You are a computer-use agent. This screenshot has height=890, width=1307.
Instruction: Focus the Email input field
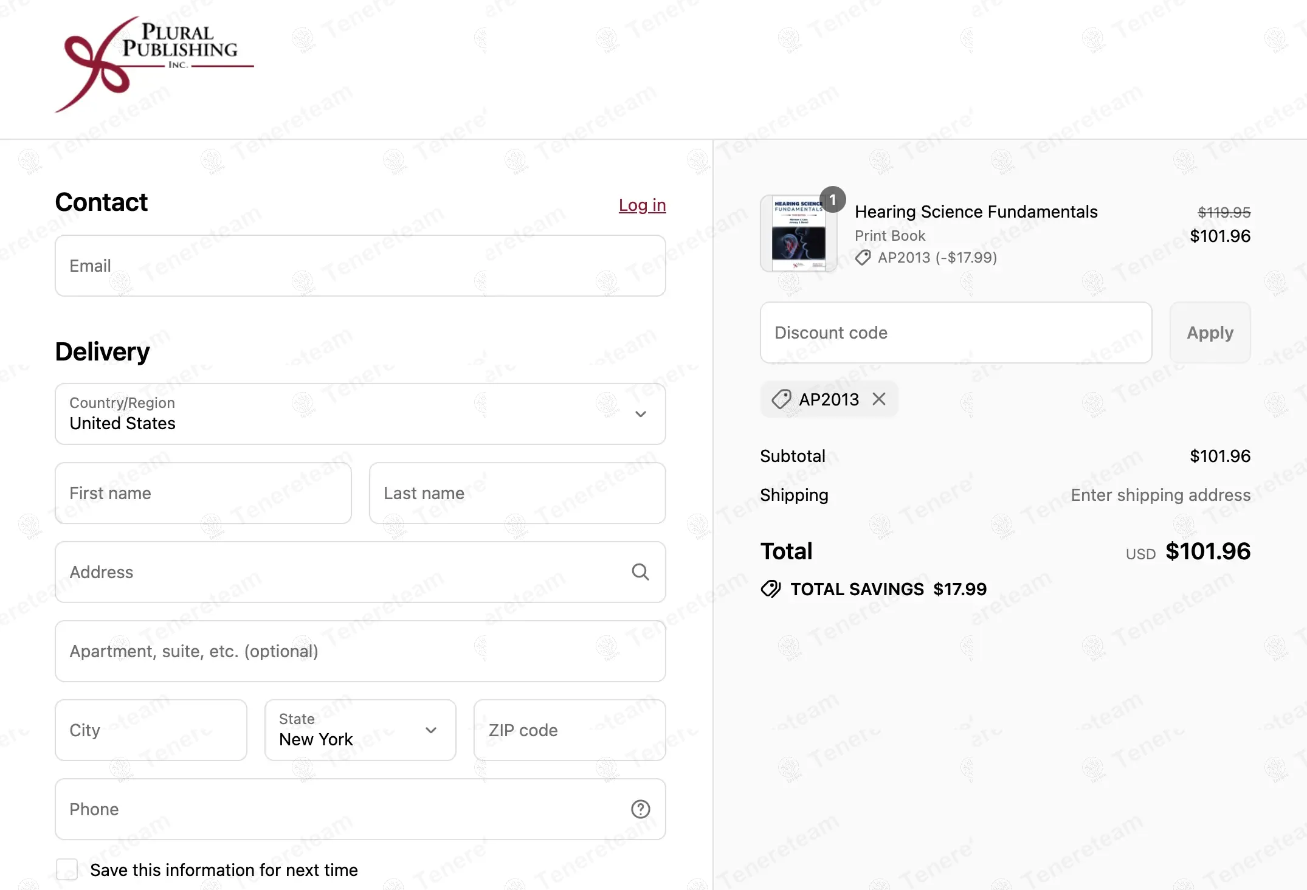click(360, 266)
